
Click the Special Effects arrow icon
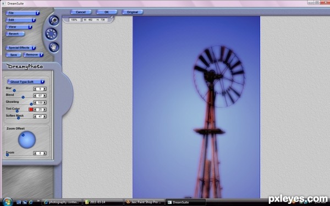coord(34,48)
